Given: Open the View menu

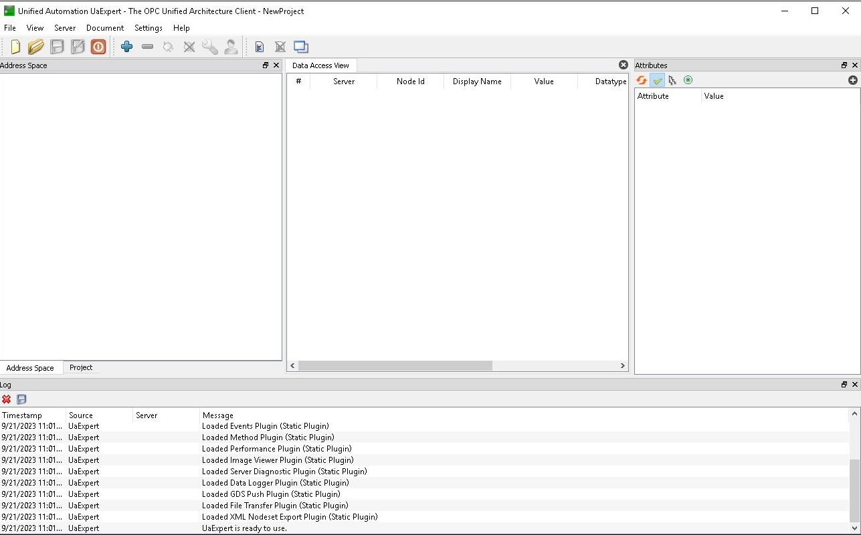Looking at the screenshot, I should tap(35, 28).
